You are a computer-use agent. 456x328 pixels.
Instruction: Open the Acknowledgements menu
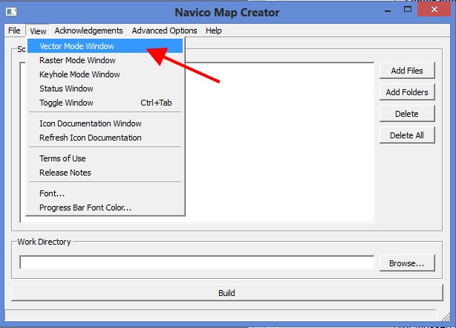[88, 30]
